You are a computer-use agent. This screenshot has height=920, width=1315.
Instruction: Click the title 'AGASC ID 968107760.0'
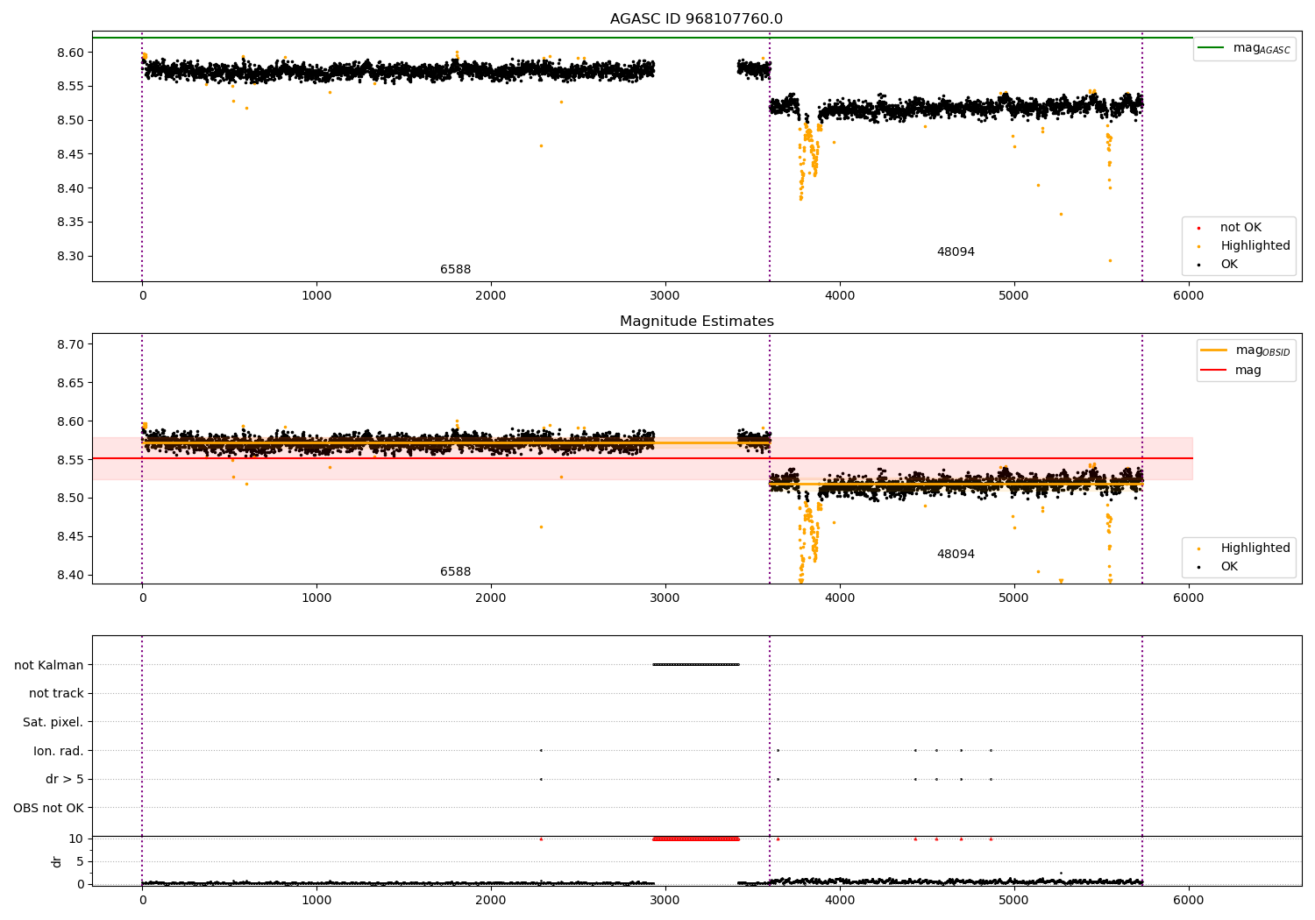696,19
